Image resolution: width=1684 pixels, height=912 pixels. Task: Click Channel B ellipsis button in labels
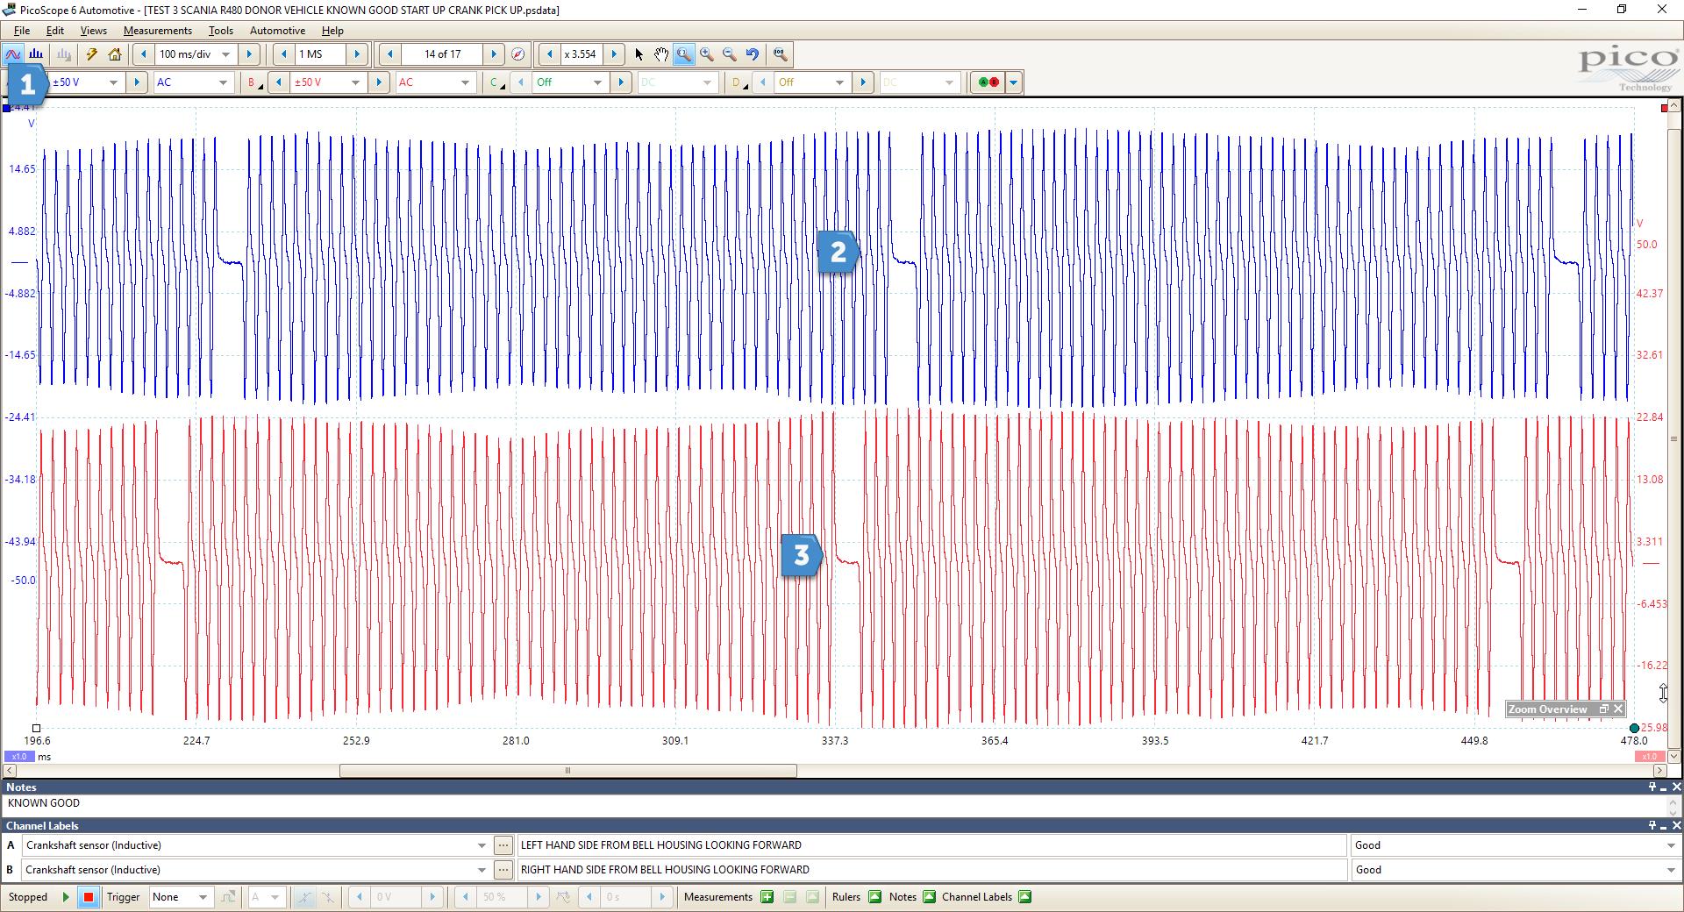503,870
